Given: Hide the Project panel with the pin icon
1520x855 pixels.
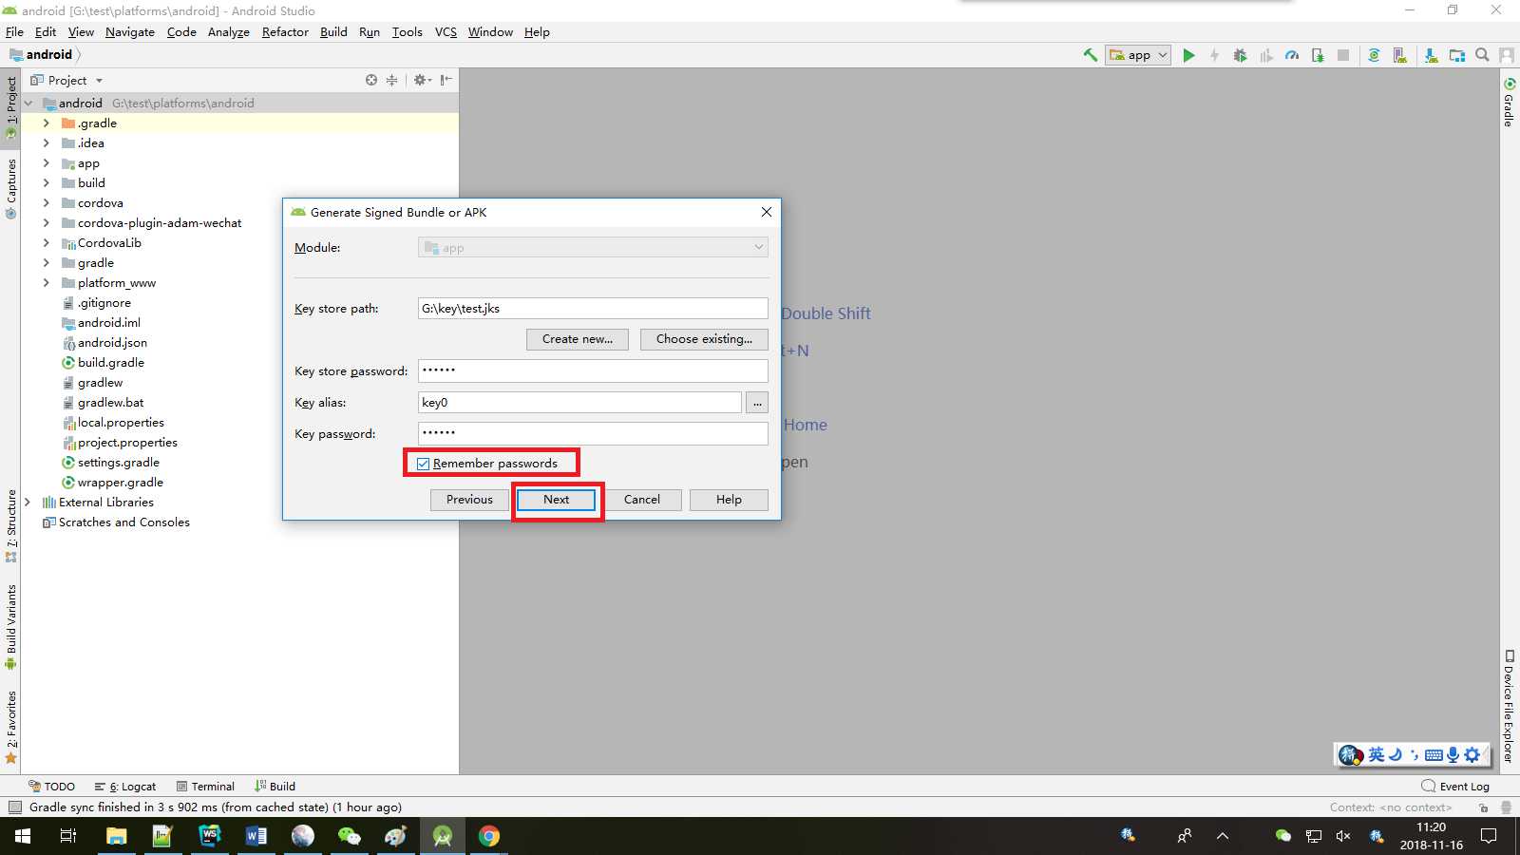Looking at the screenshot, I should click(x=446, y=80).
